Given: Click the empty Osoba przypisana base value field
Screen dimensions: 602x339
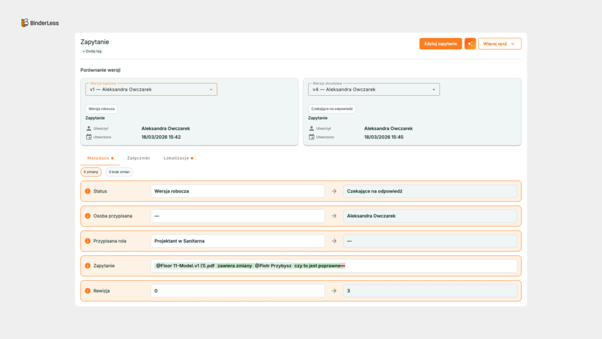Looking at the screenshot, I should tap(238, 216).
